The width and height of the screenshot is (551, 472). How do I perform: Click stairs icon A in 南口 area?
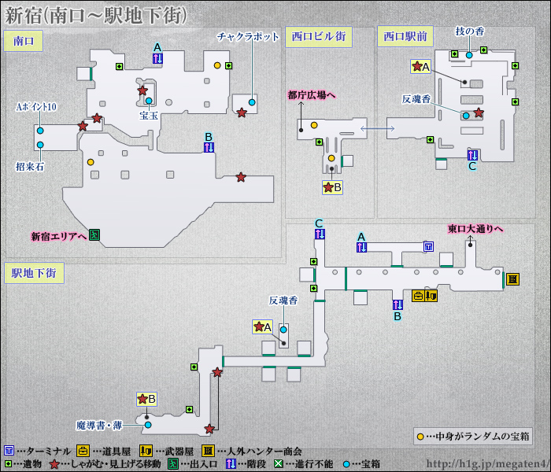(x=157, y=59)
